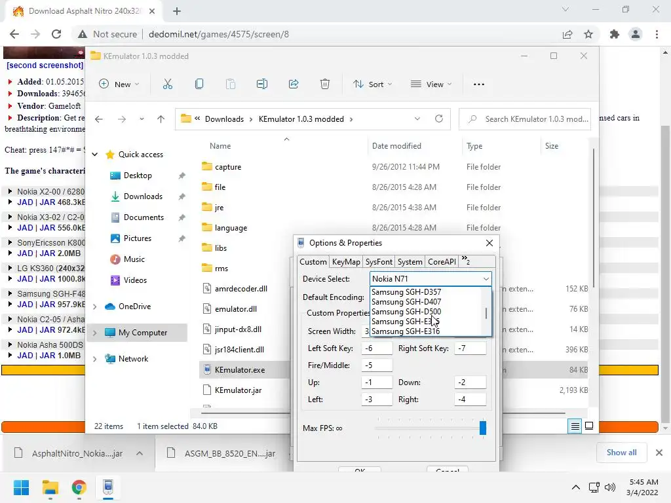Screen dimensions: 671x503
Task: Click the Share icon in Explorer toolbar
Action: [294, 84]
